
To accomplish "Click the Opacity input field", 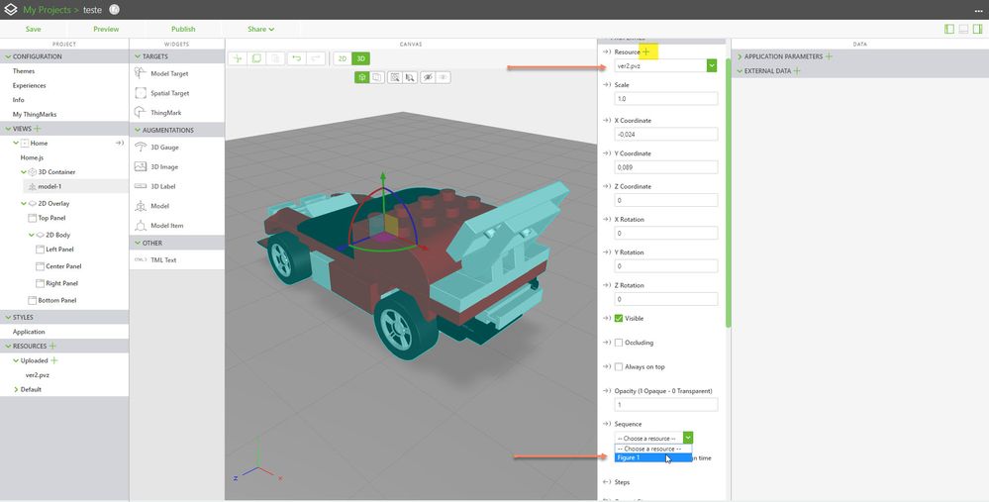I will coord(666,405).
